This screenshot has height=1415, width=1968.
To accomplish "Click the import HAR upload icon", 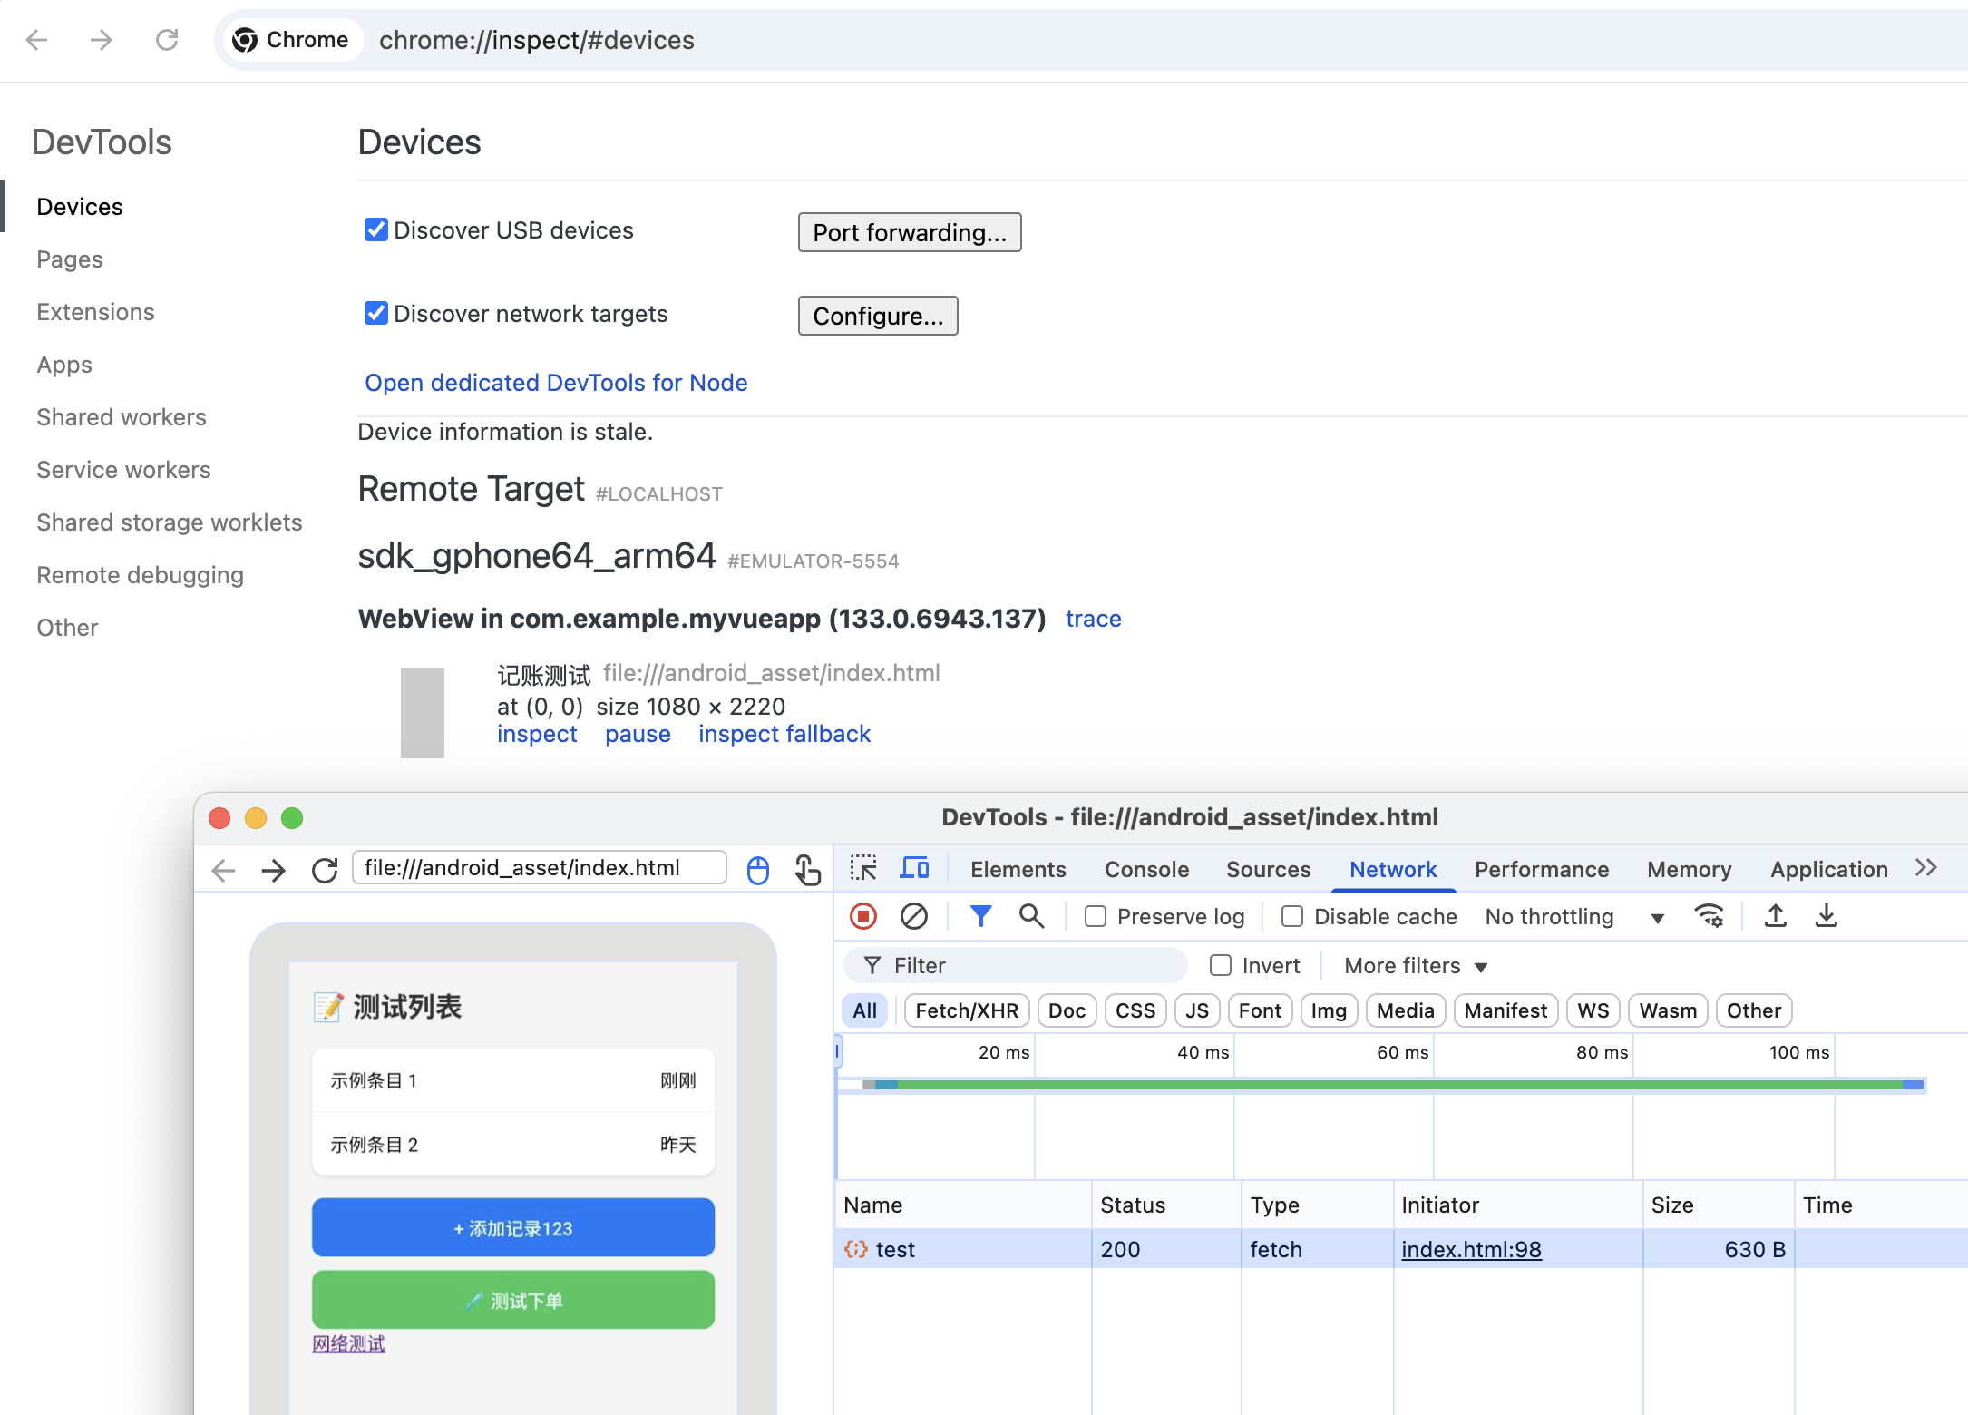I will pyautogui.click(x=1776, y=916).
